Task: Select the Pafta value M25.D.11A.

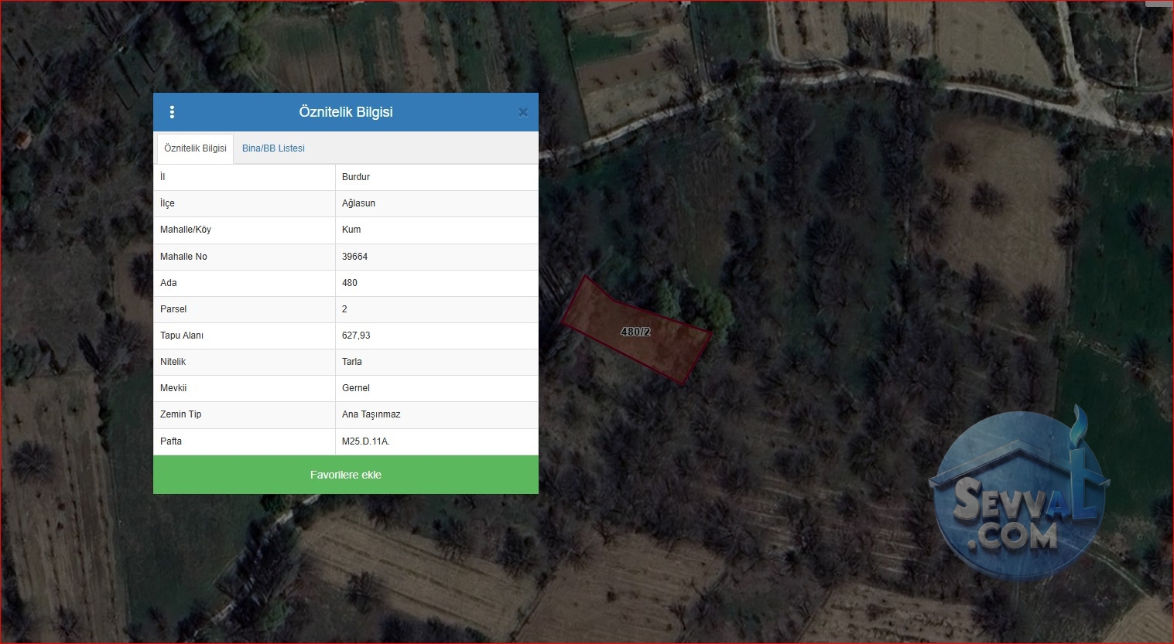Action: pos(366,441)
